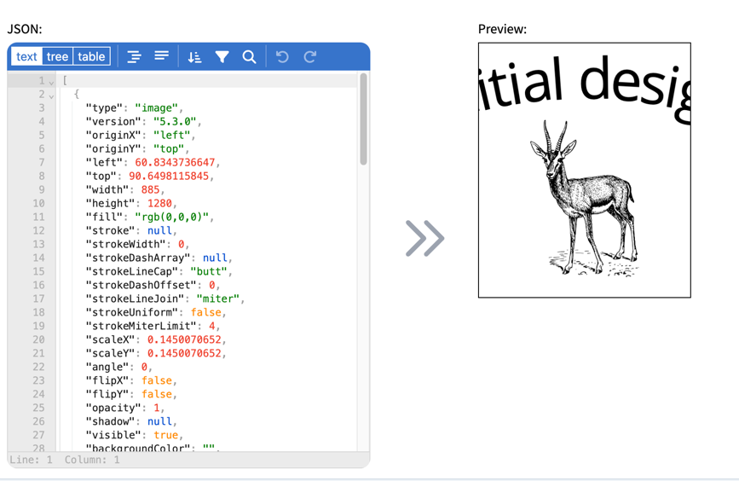Click the scaleX value 0.1450070652
The width and height of the screenshot is (739, 481).
pyautogui.click(x=184, y=340)
